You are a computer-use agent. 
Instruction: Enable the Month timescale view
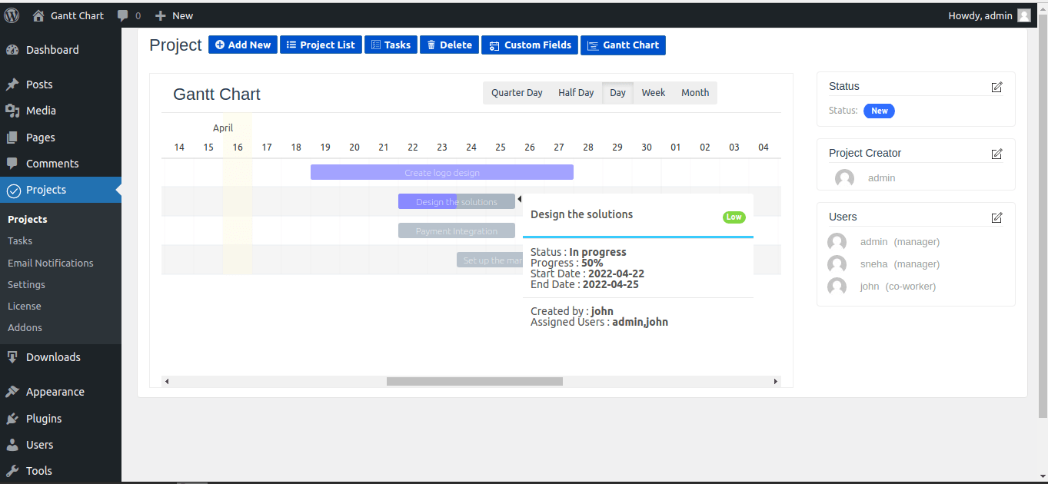tap(694, 92)
